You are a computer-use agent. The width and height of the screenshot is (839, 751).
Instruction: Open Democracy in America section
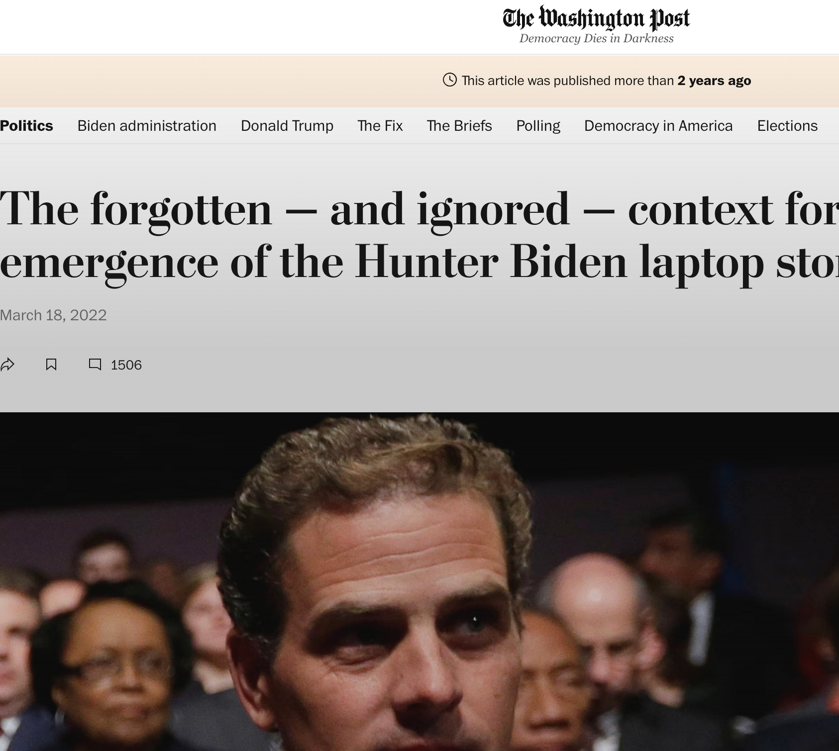point(658,126)
